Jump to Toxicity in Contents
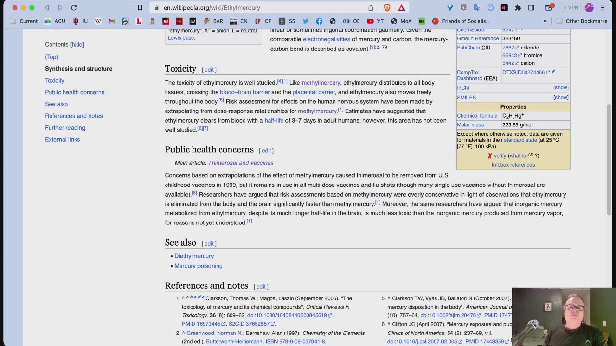 pos(54,81)
